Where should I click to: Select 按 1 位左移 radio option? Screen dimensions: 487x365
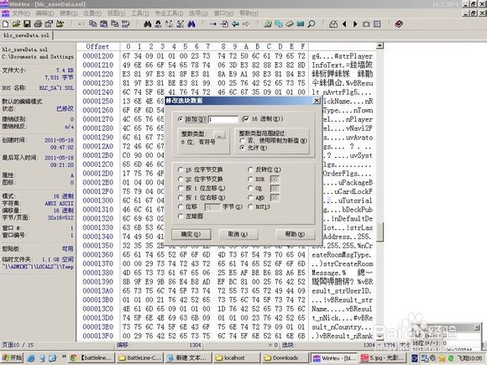pos(181,188)
